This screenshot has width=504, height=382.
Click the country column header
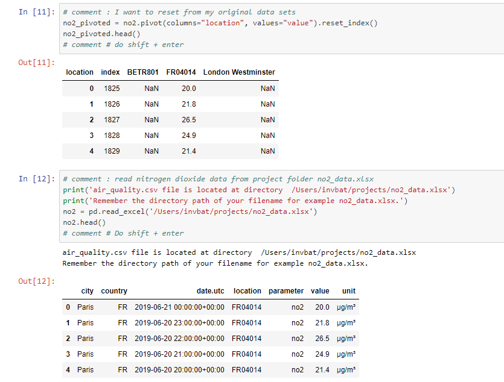pyautogui.click(x=114, y=291)
